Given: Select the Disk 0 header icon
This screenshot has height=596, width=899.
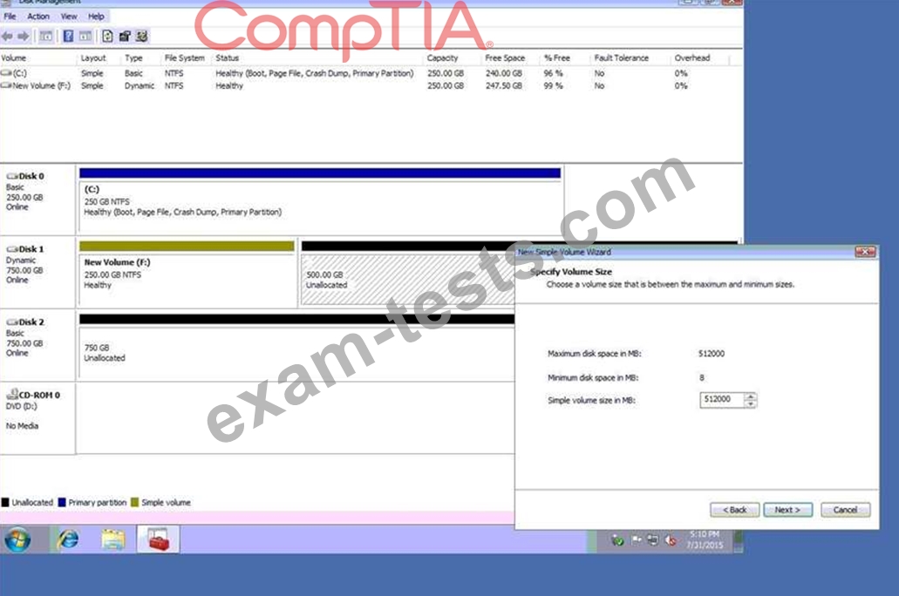Looking at the screenshot, I should tap(11, 176).
